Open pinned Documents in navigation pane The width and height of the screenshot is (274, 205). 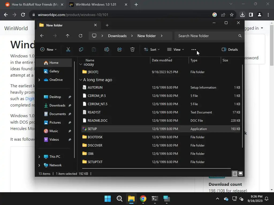[x=58, y=114]
